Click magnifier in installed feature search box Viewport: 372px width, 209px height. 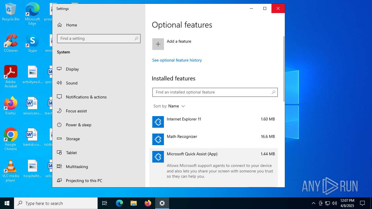(x=273, y=92)
